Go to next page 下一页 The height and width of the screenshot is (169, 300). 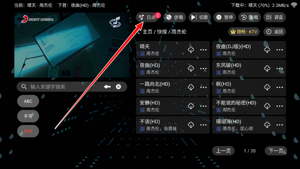pos(276,151)
